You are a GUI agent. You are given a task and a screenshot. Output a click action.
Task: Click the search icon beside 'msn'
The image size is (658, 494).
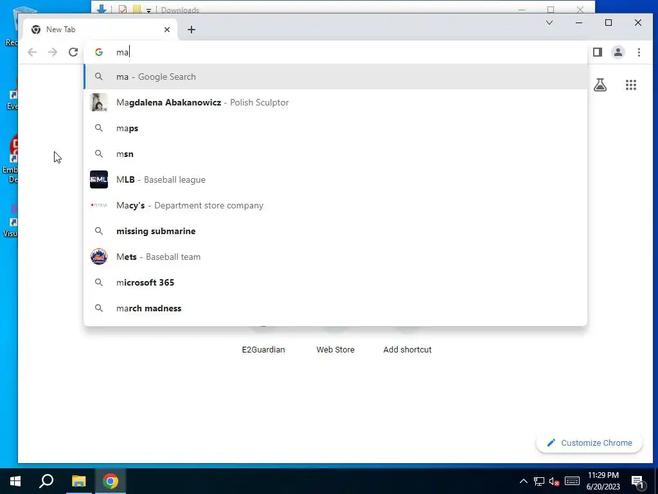98,154
